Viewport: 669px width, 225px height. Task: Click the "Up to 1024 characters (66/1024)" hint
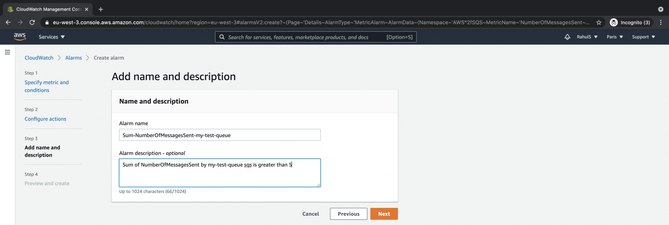pos(152,192)
